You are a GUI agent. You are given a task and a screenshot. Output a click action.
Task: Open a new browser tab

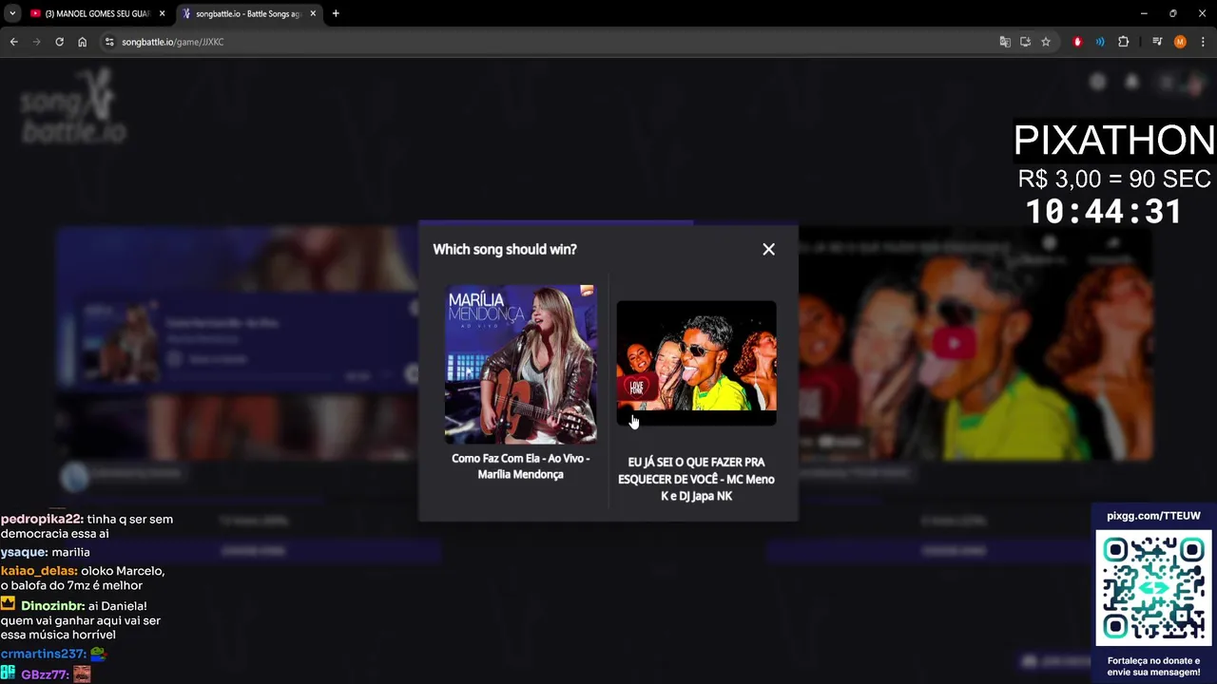coord(336,13)
